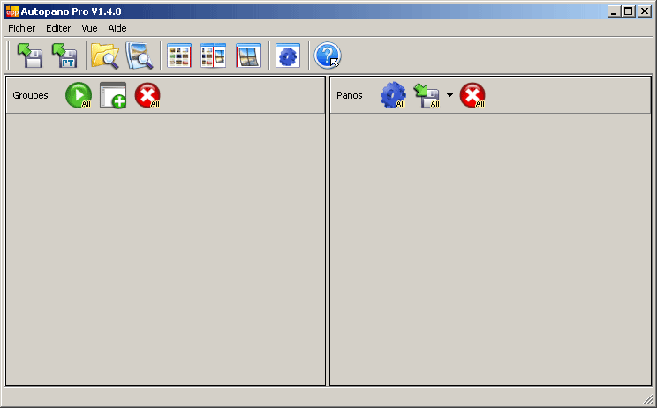657x408 pixels.
Task: Switch to large panorama preview view
Action: coord(248,56)
